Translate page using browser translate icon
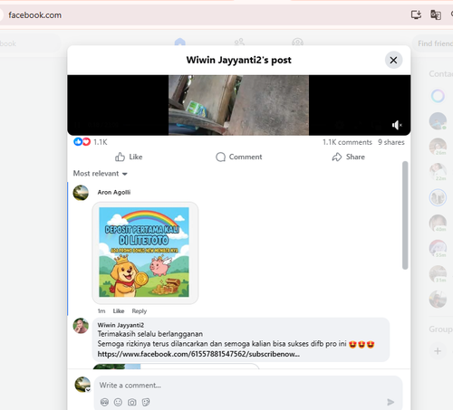The image size is (453, 410). tap(436, 14)
